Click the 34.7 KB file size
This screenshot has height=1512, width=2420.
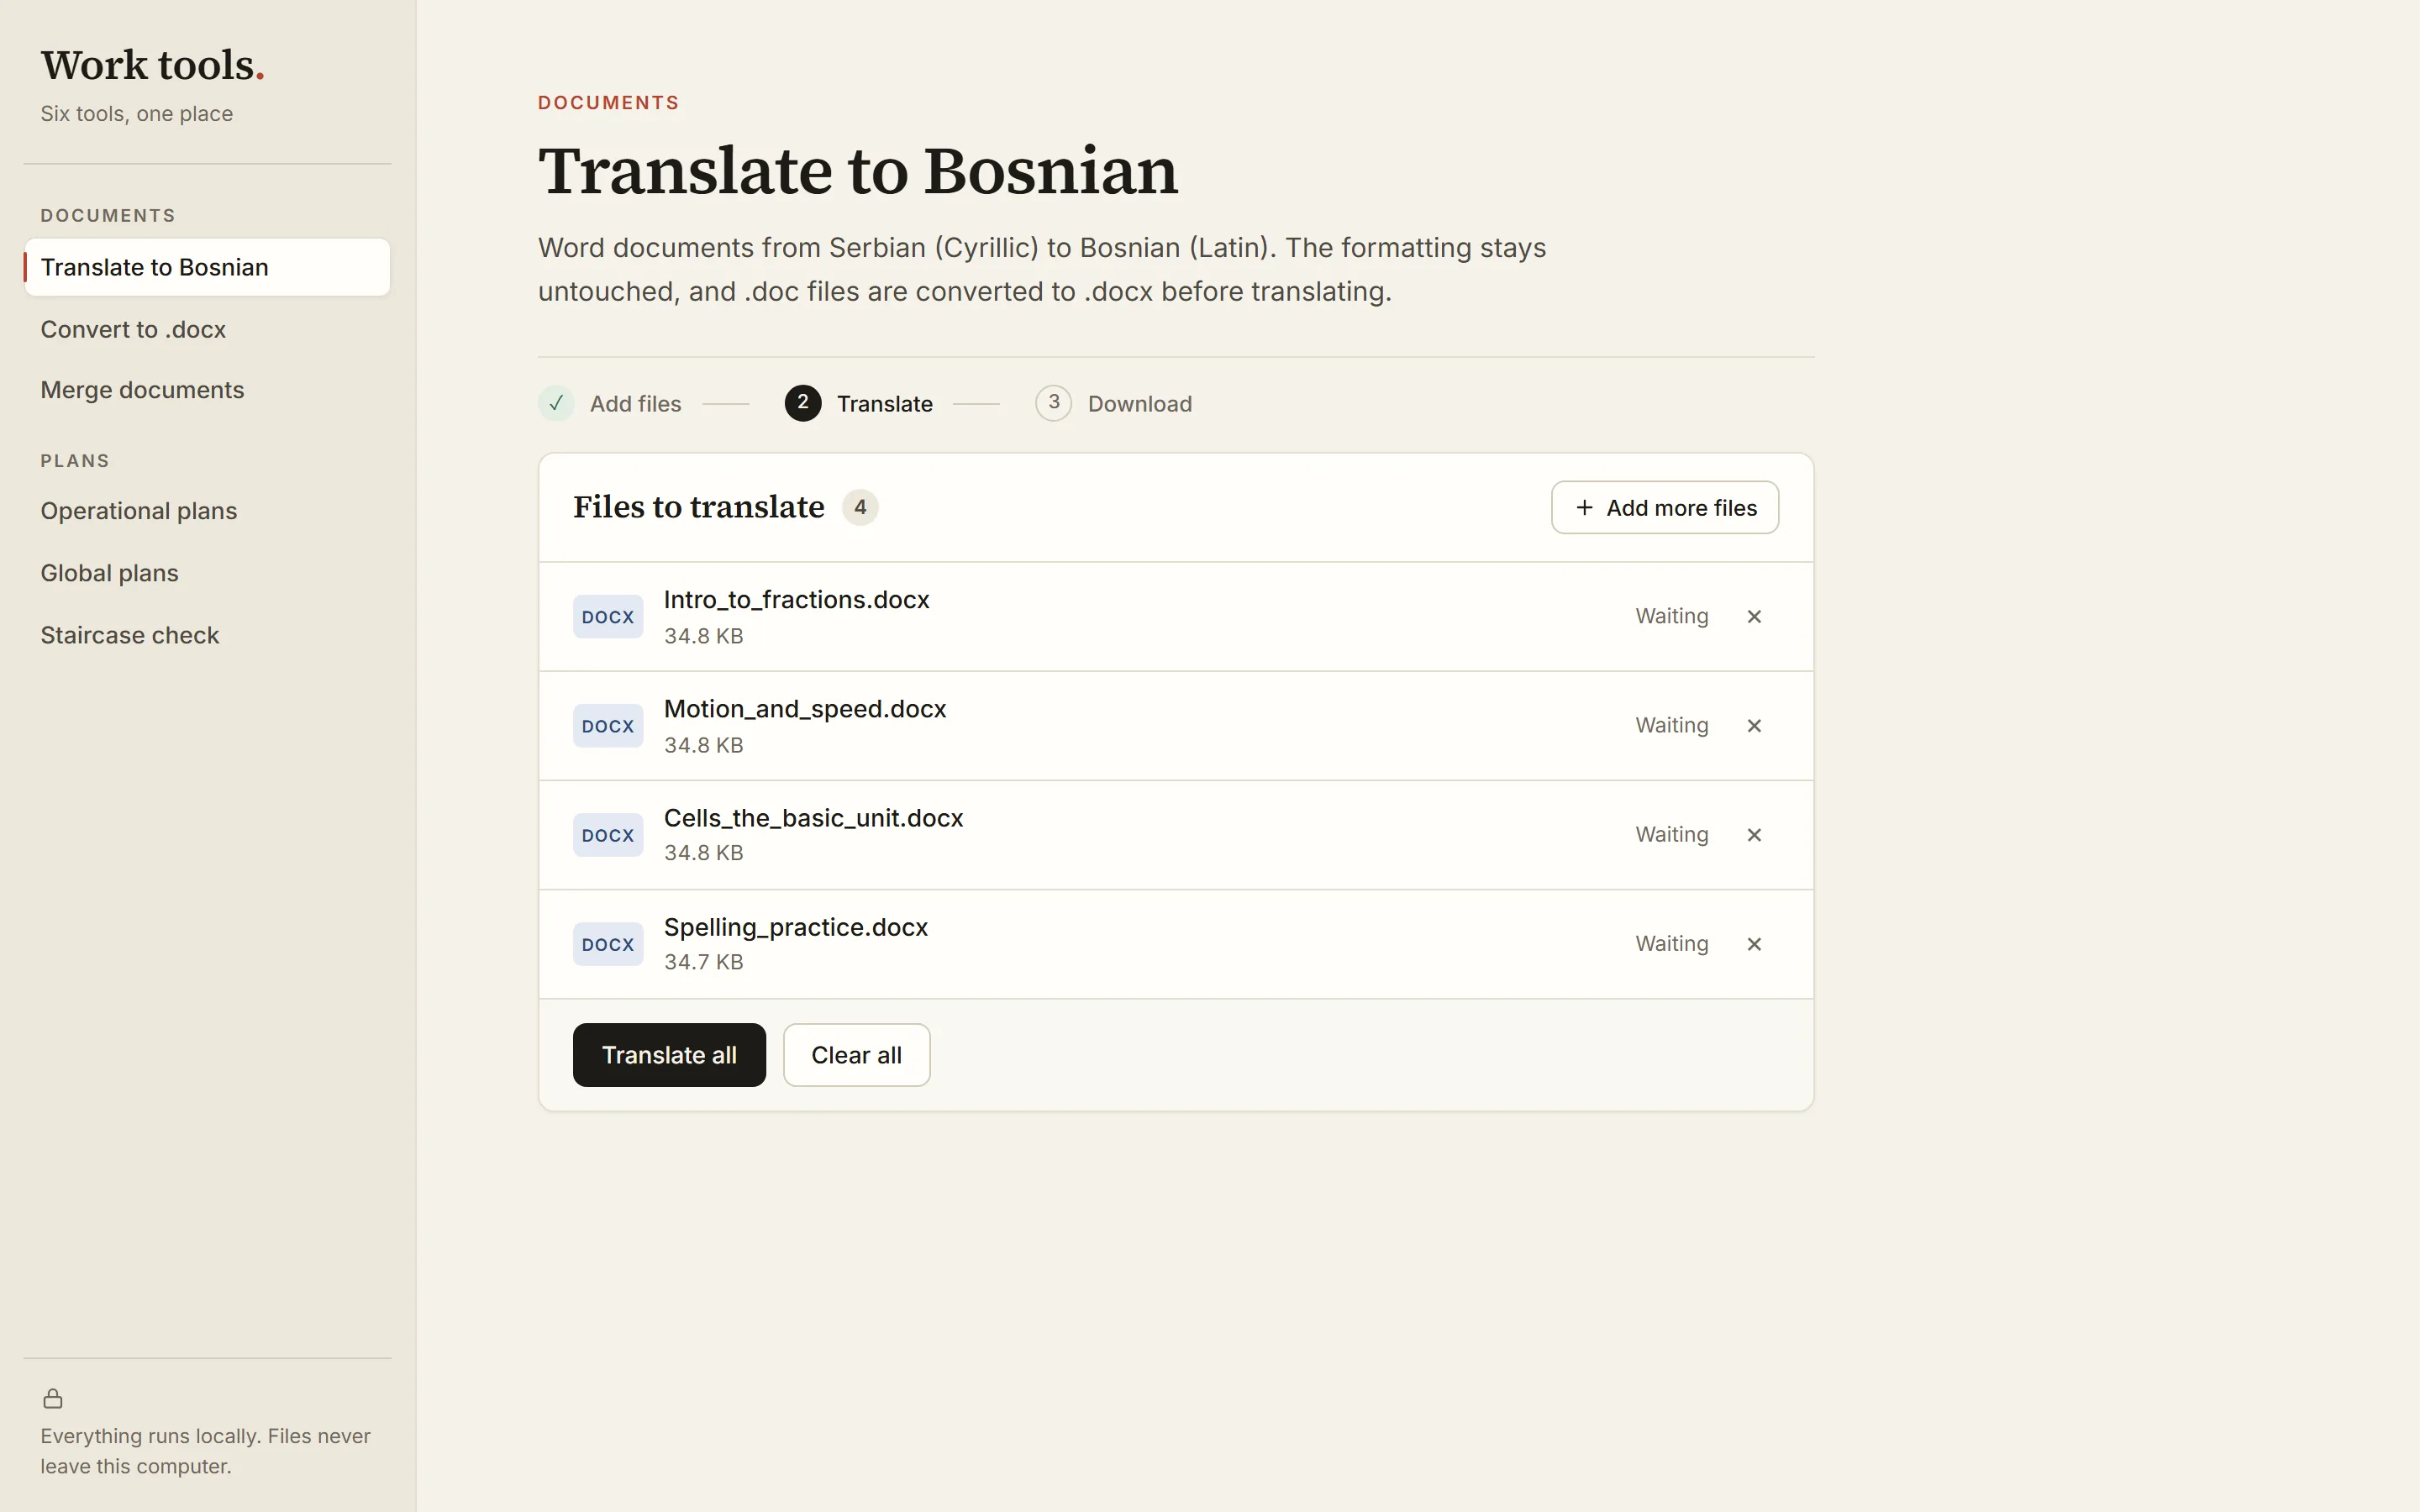(x=704, y=962)
